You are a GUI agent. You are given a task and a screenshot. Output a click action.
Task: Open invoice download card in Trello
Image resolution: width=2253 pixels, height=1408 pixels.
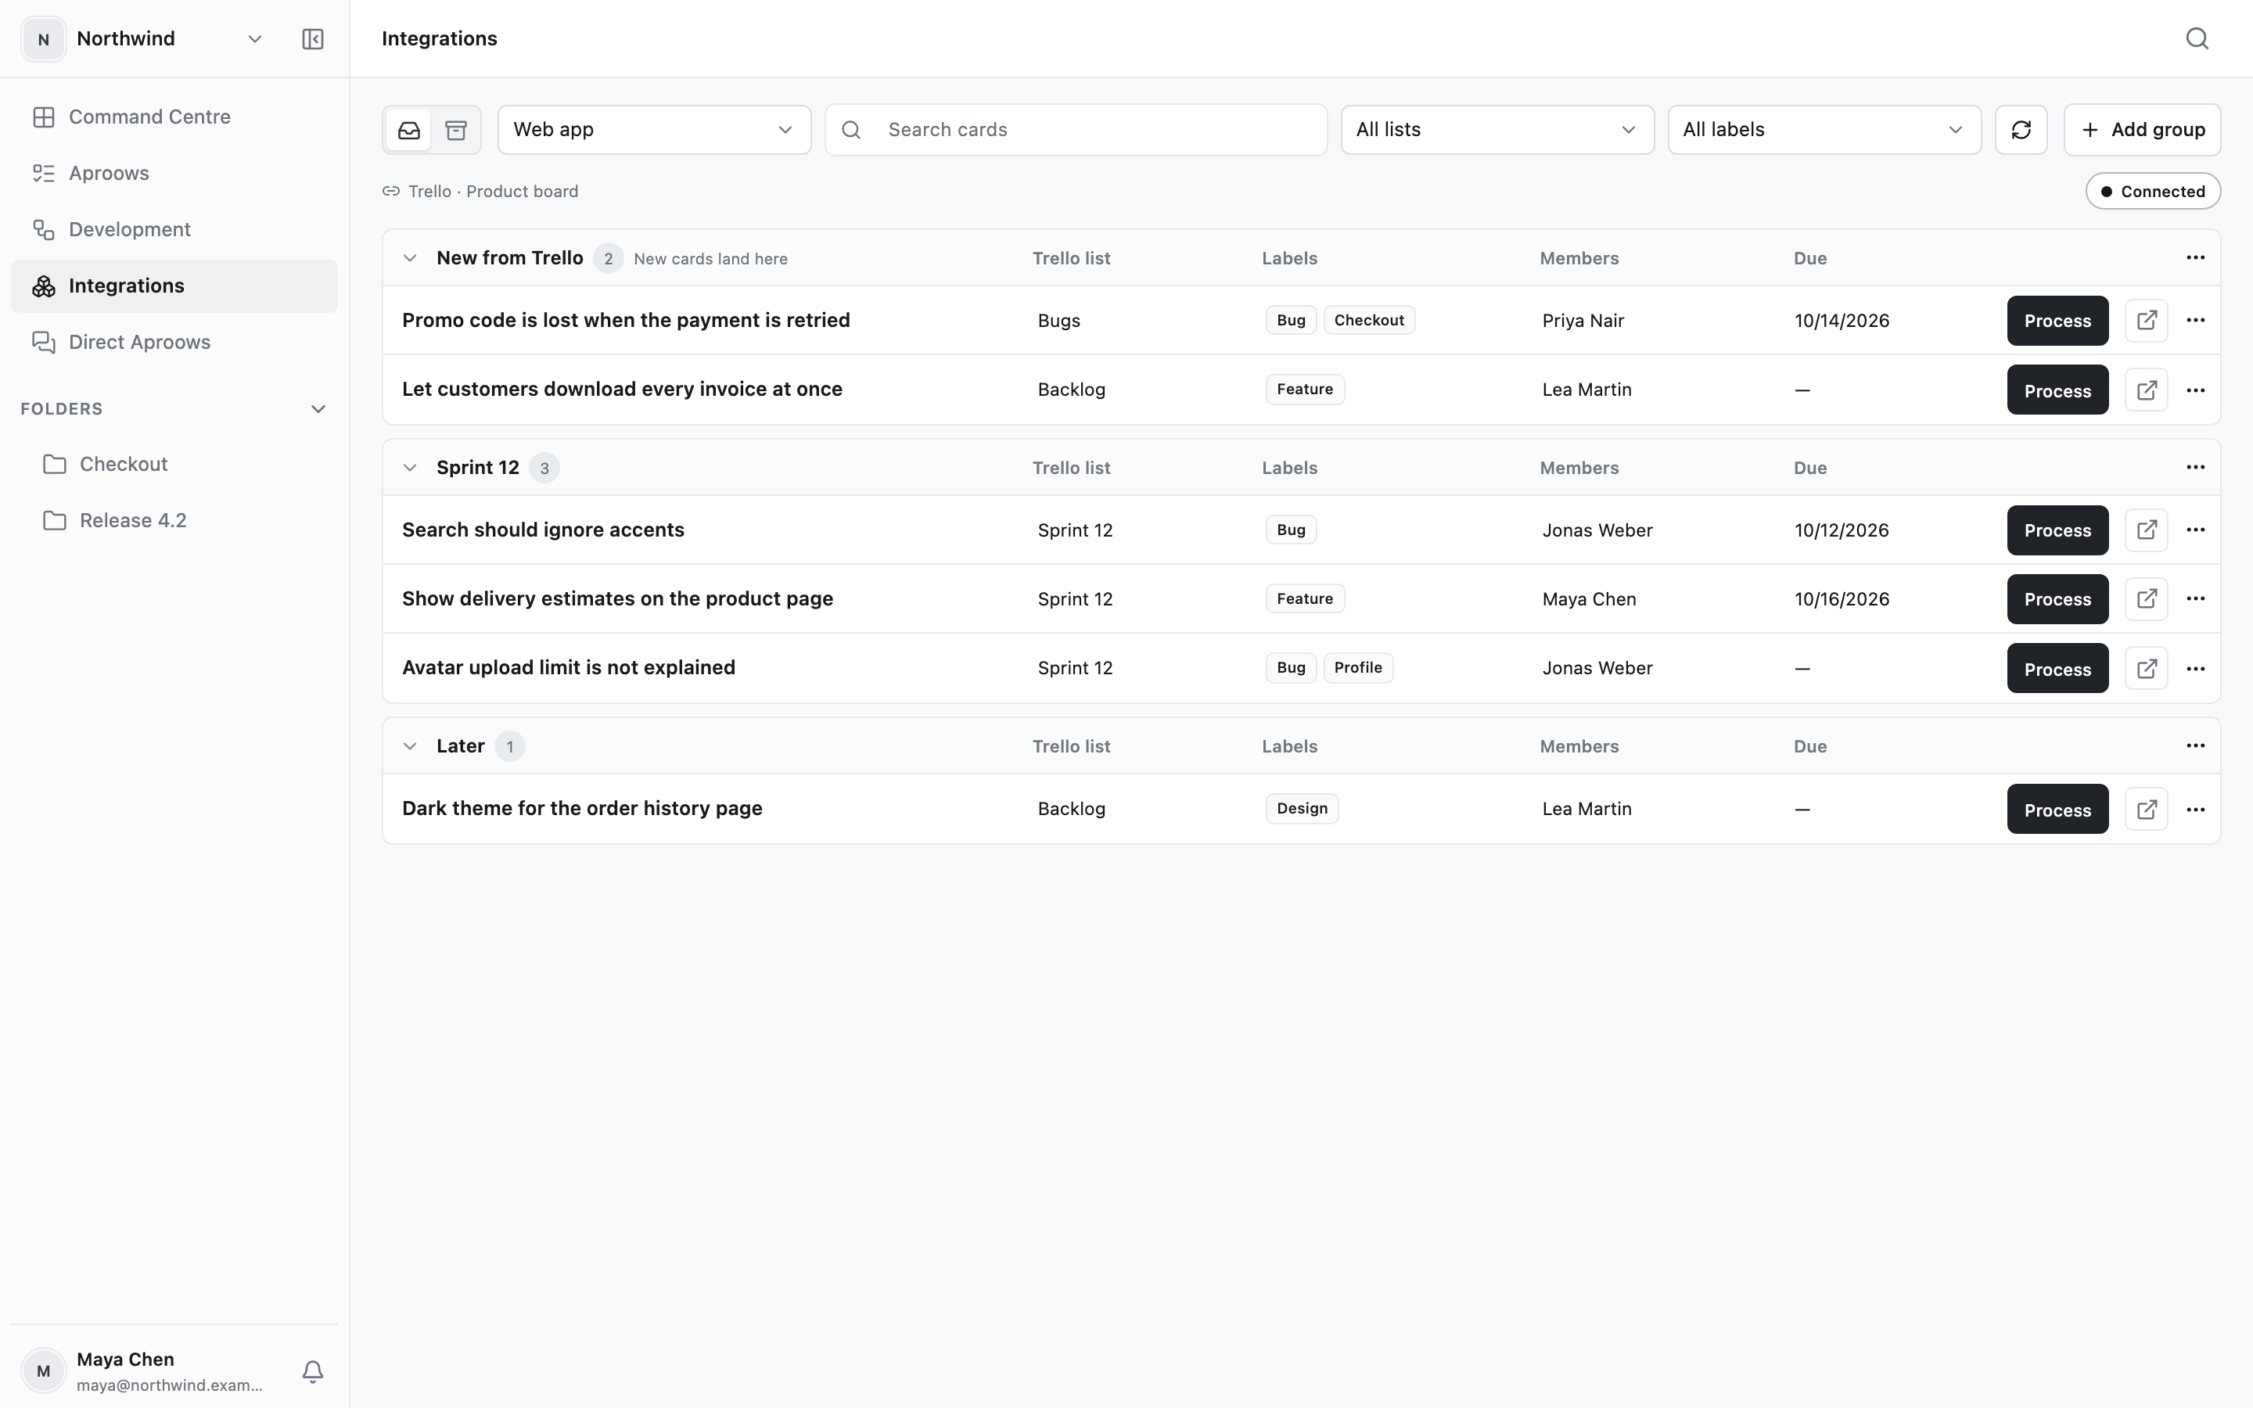pyautogui.click(x=2147, y=390)
